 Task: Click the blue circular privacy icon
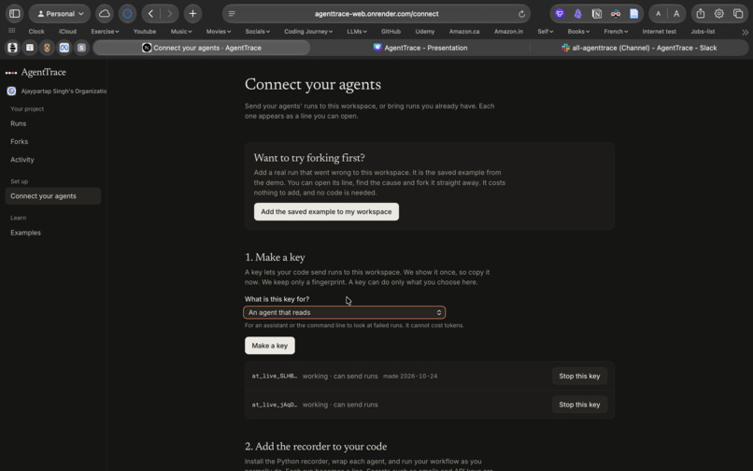(127, 13)
